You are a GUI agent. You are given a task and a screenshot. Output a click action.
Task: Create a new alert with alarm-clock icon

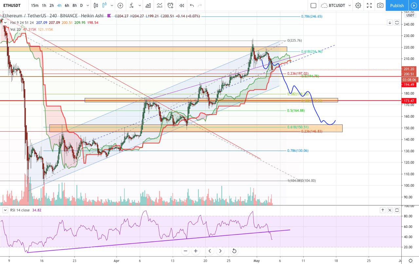(x=171, y=5)
